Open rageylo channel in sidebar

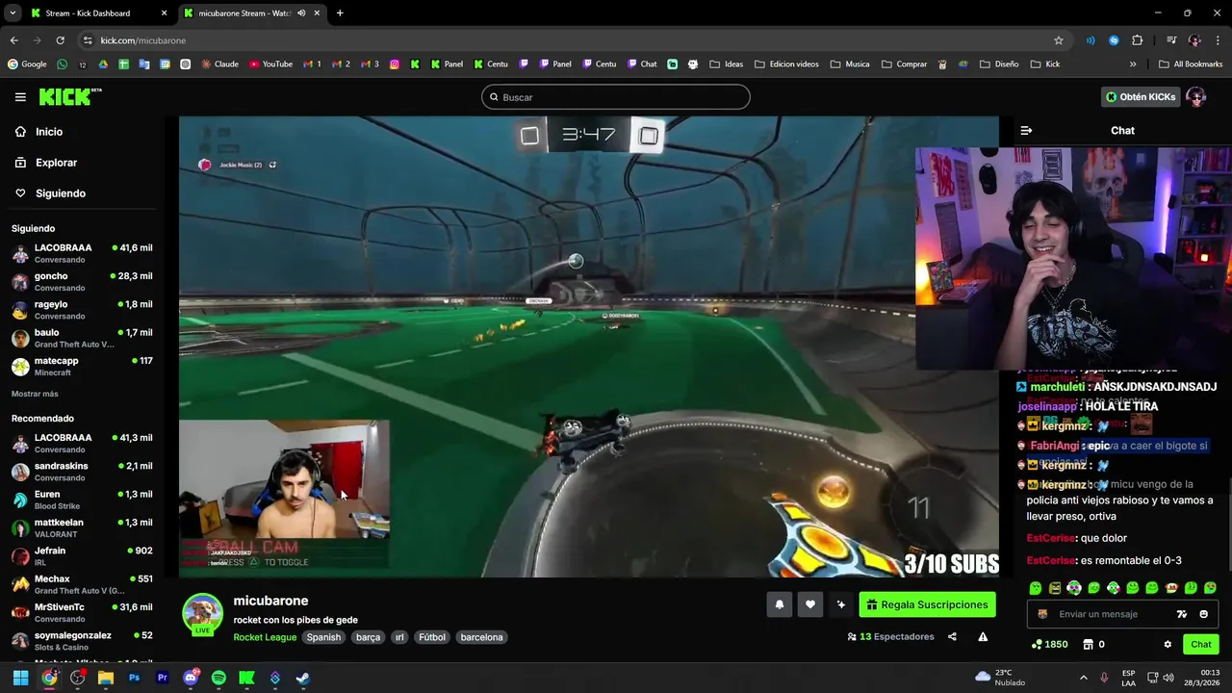pos(84,310)
